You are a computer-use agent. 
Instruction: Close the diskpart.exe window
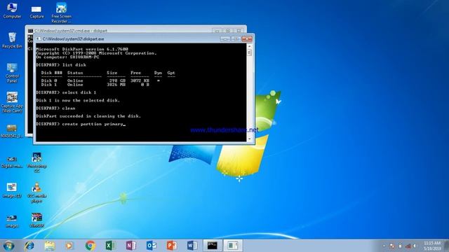click(x=247, y=39)
